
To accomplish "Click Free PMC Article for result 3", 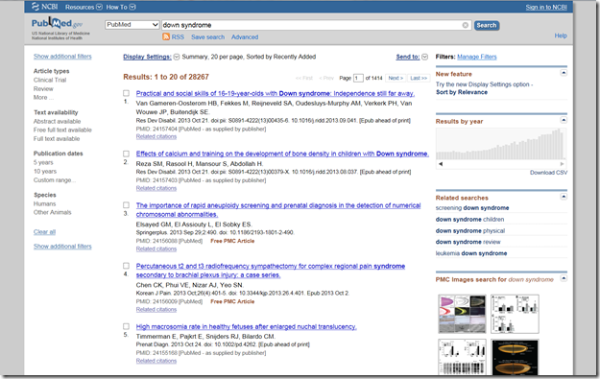I will pos(232,241).
